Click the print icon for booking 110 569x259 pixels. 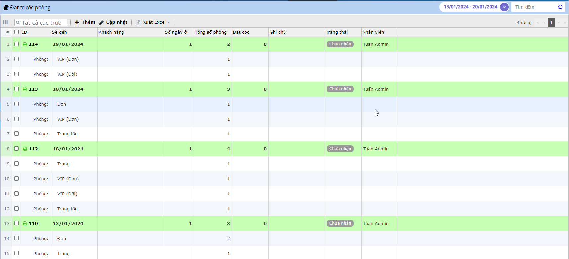pyautogui.click(x=25, y=223)
